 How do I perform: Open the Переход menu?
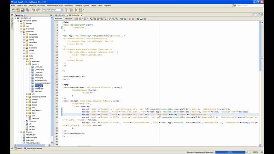33,6
